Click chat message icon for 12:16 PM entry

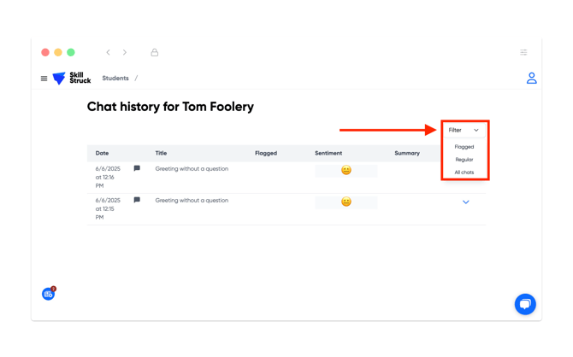(137, 168)
